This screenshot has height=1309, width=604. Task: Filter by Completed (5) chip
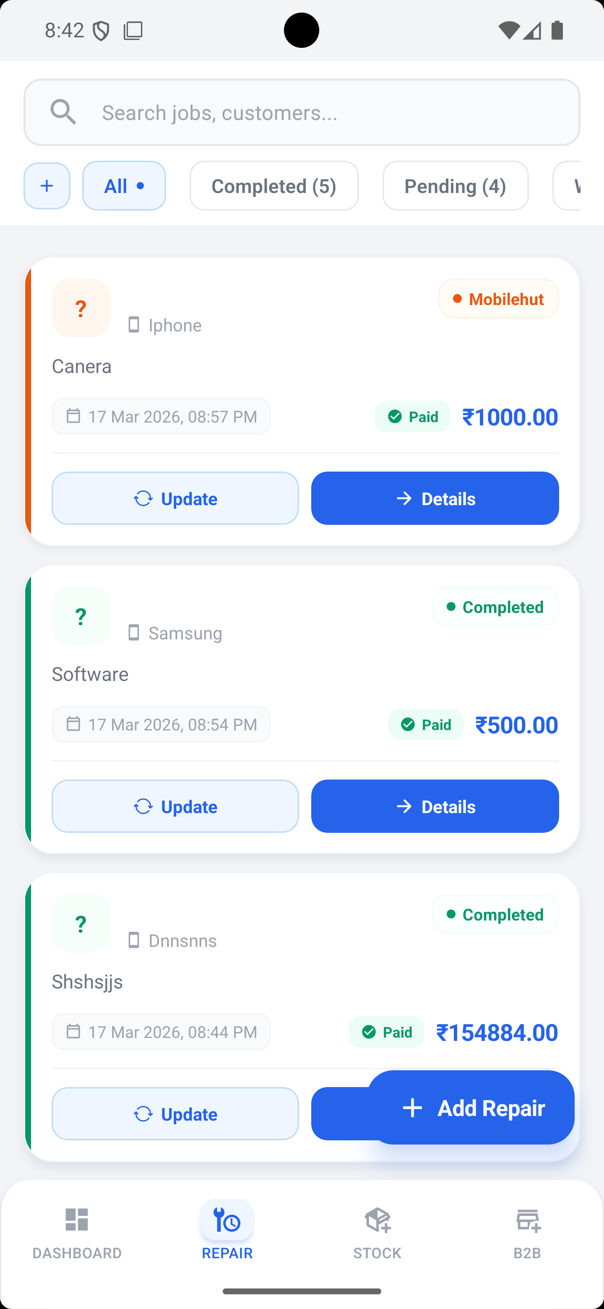click(x=274, y=186)
